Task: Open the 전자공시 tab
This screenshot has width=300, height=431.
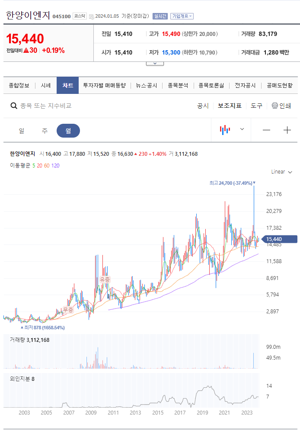Action: pos(245,86)
